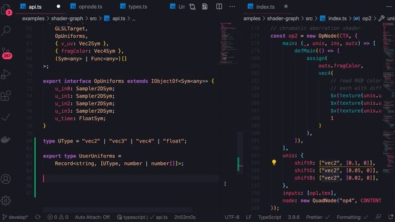Click the feedback icon in status bar
This screenshot has width=395, height=222.
pyautogui.click(x=378, y=217)
